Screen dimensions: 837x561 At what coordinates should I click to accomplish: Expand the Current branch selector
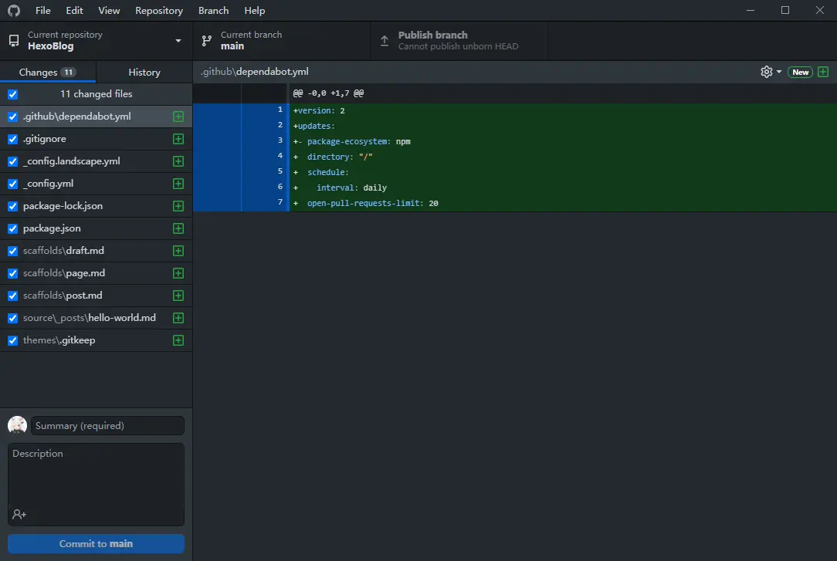281,41
